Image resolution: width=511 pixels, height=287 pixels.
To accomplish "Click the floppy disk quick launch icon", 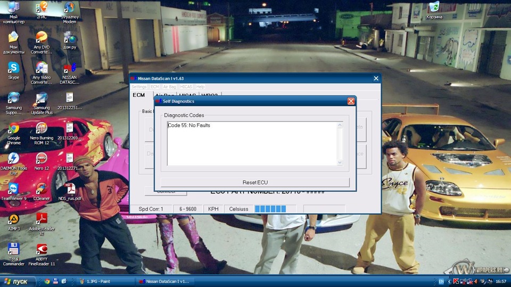I will point(55,282).
